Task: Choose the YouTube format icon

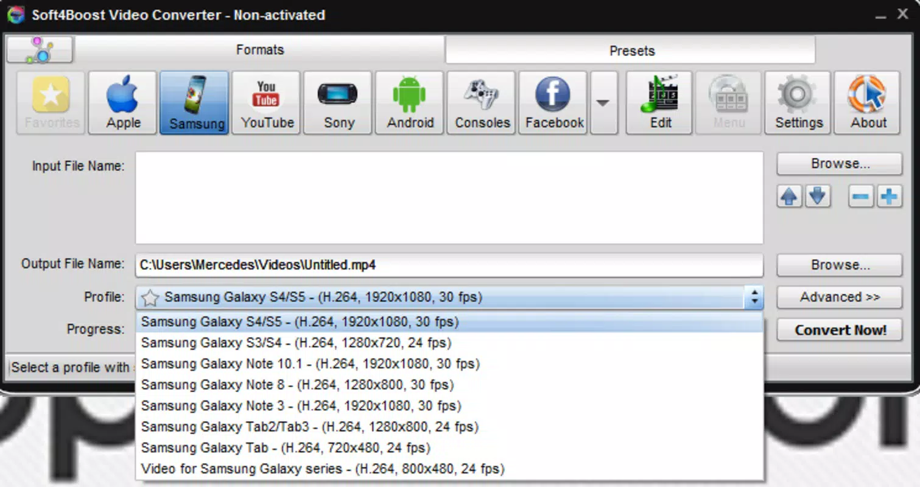Action: pyautogui.click(x=266, y=102)
